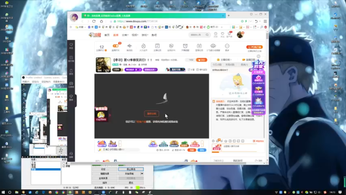The width and height of the screenshot is (346, 195).
Task: Click the orange recharge button below the video
Action: pos(192,150)
